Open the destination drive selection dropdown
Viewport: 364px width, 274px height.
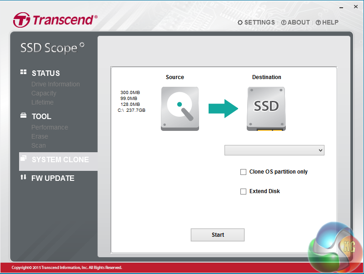tap(274, 150)
